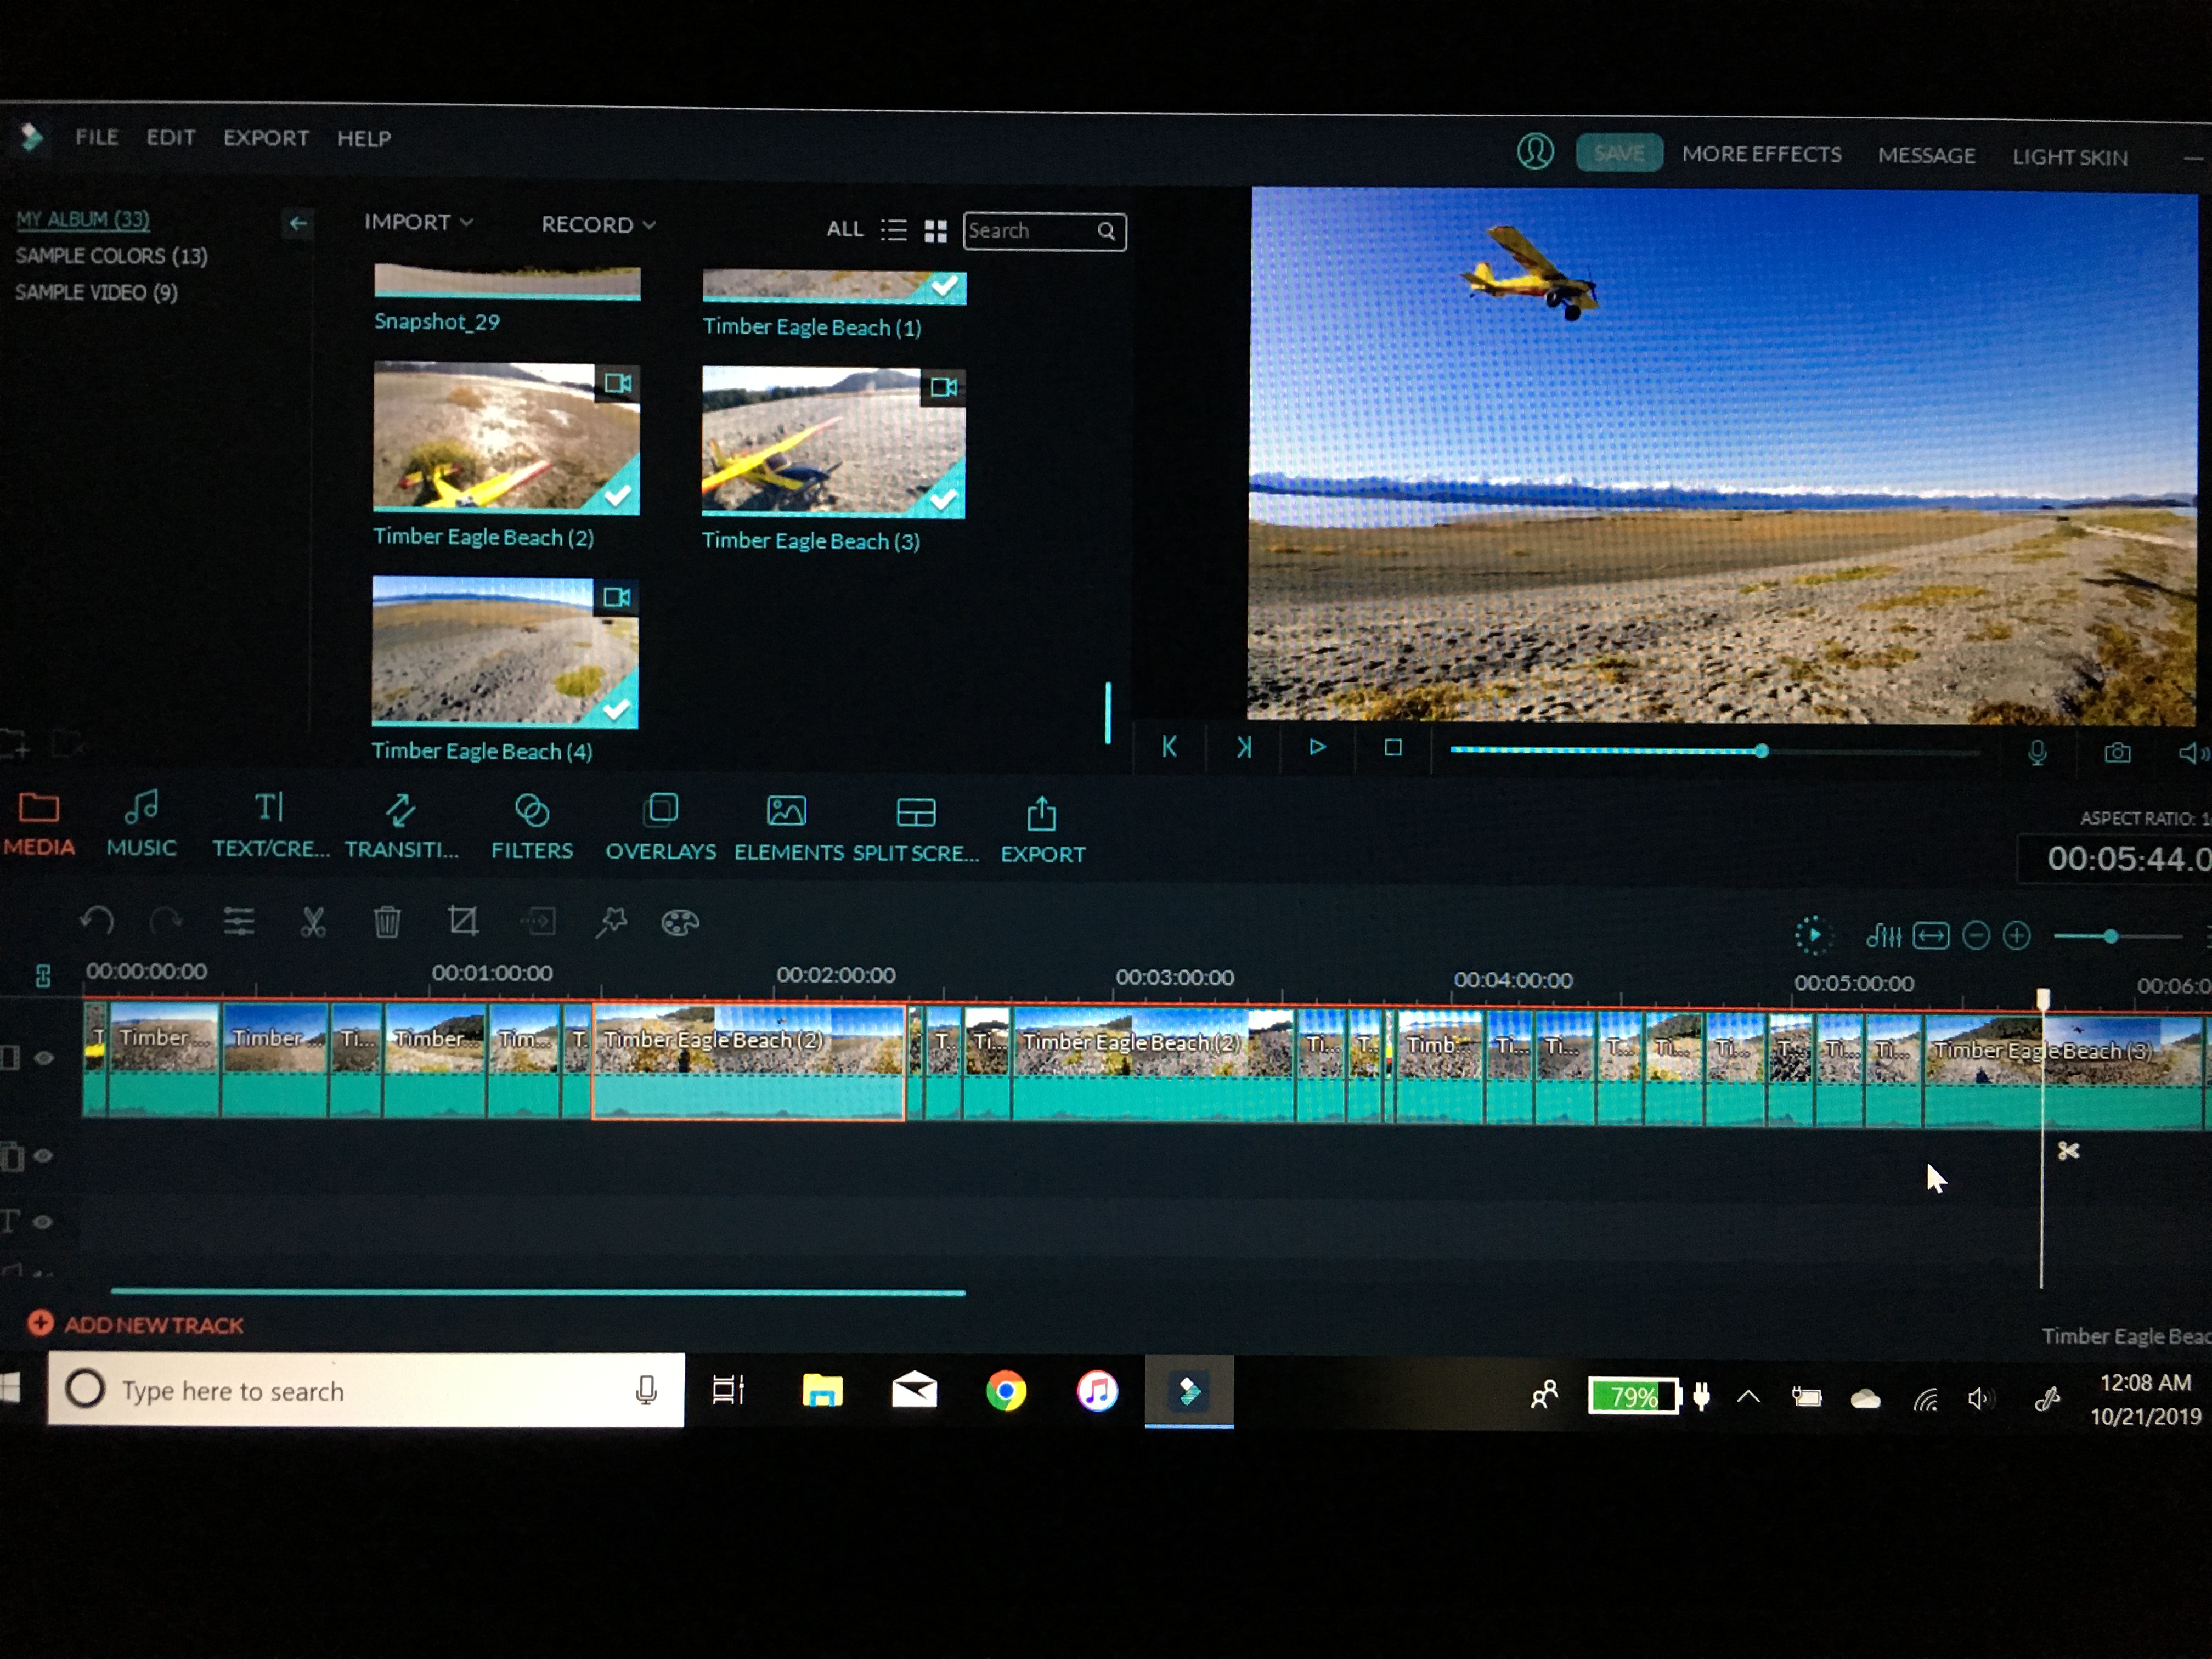Toggle the text track eye icon
The height and width of the screenshot is (1659, 2212).
[42, 1222]
